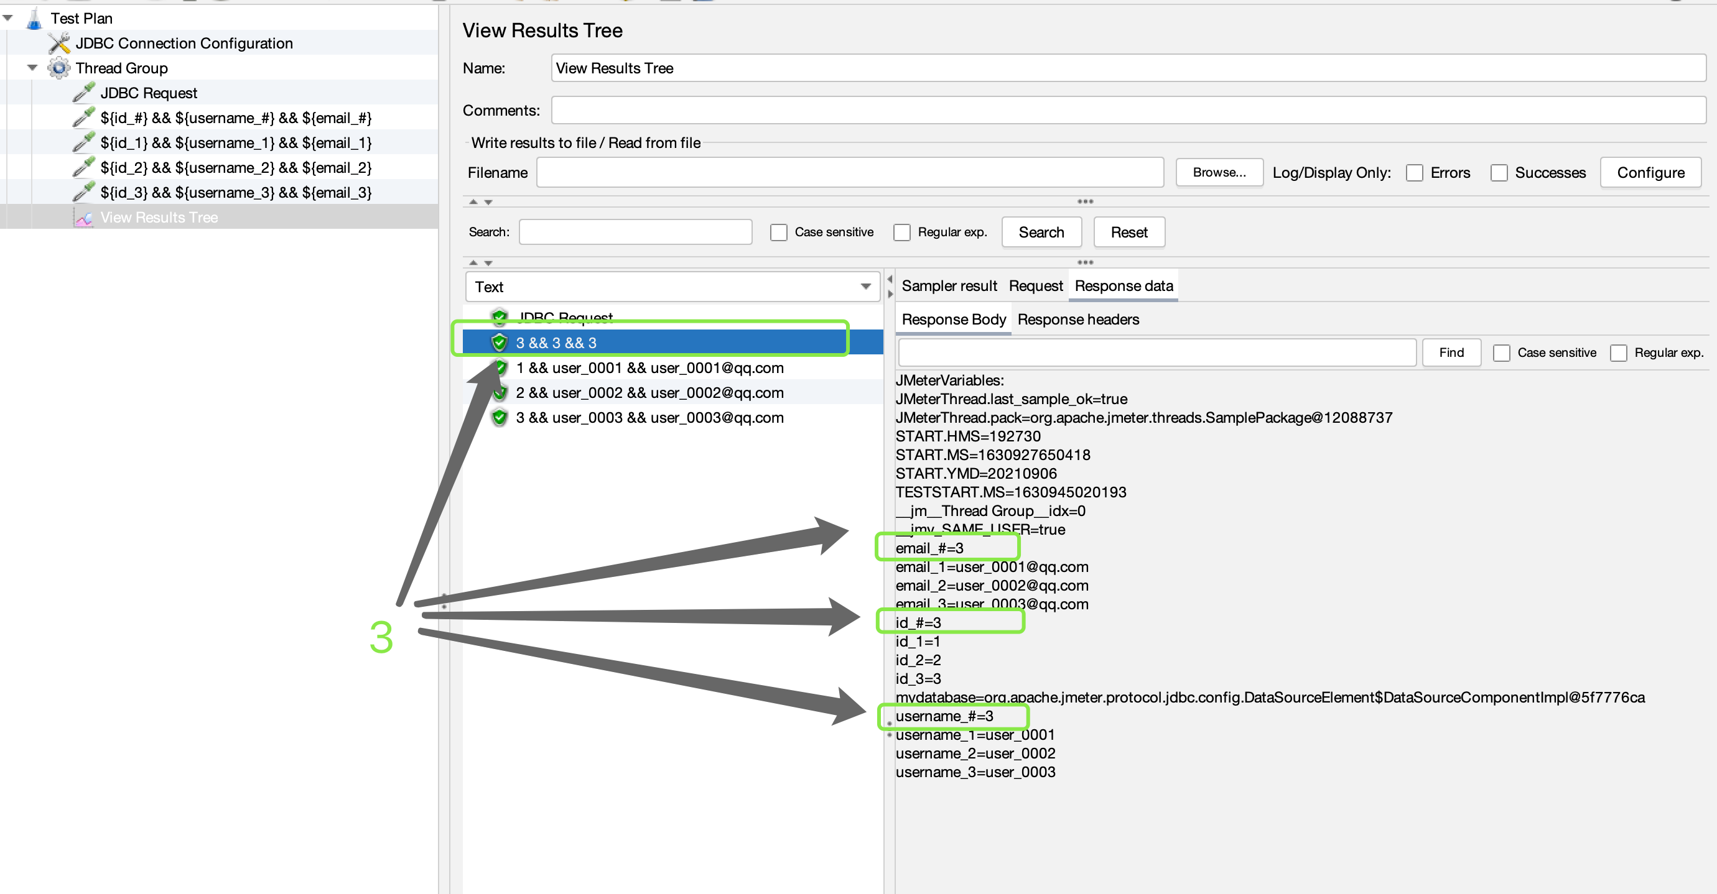Screen dimensions: 1717x894
Task: Select the ${id_3} sampler tree item
Action: [x=235, y=193]
